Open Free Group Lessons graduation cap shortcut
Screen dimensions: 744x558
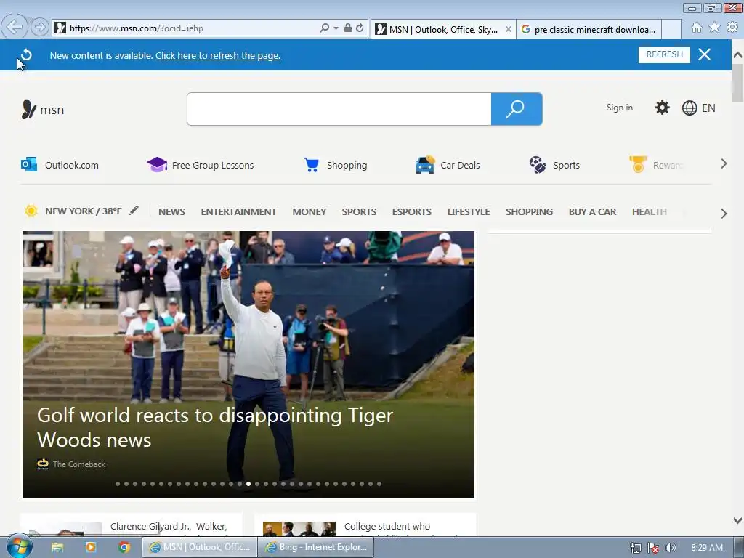[201, 165]
